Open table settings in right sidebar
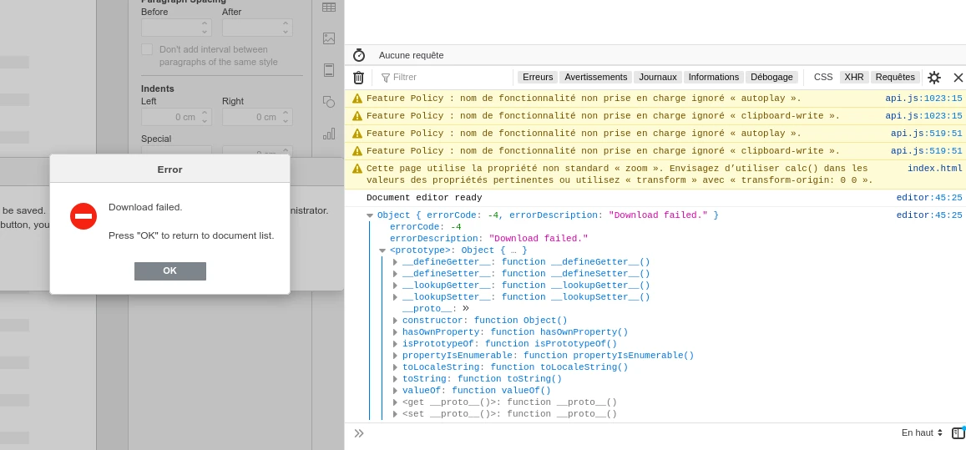 coord(329,8)
